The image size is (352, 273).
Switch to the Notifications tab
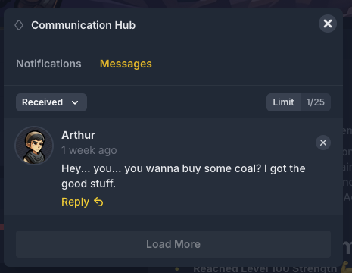tap(48, 64)
